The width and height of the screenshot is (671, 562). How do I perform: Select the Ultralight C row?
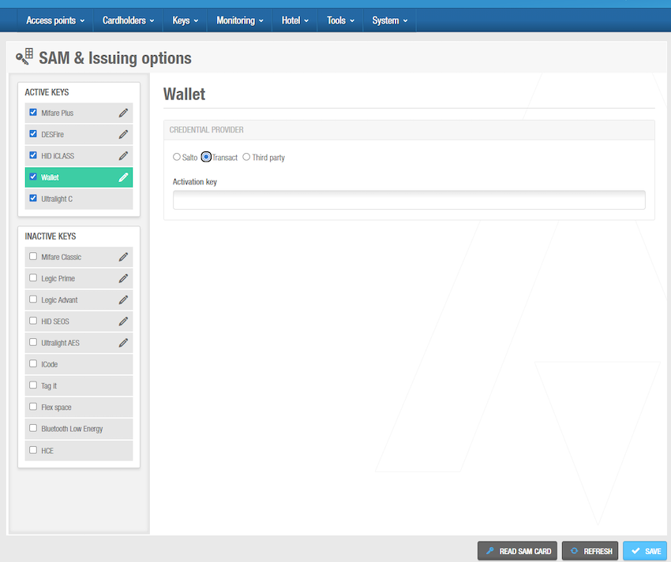pyautogui.click(x=79, y=199)
